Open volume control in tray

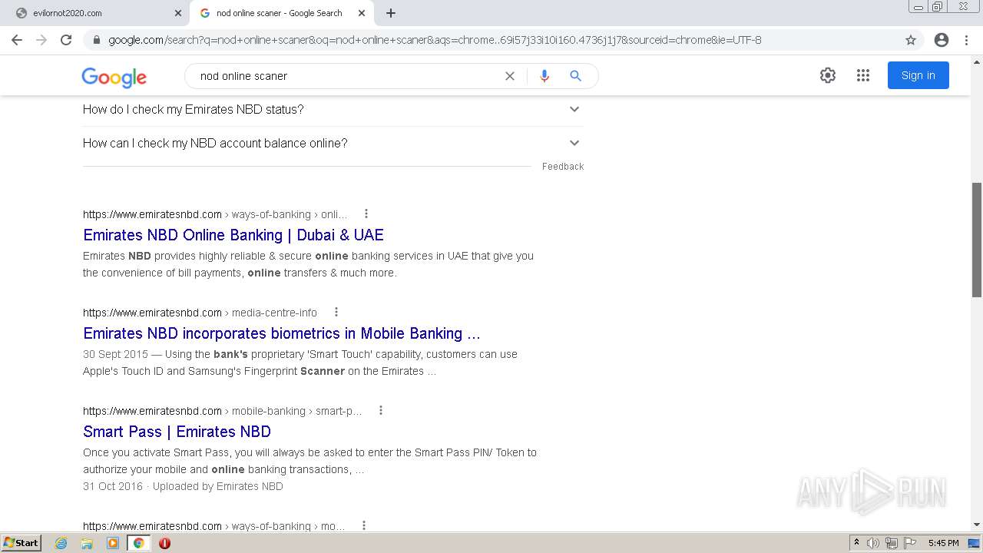(x=873, y=543)
